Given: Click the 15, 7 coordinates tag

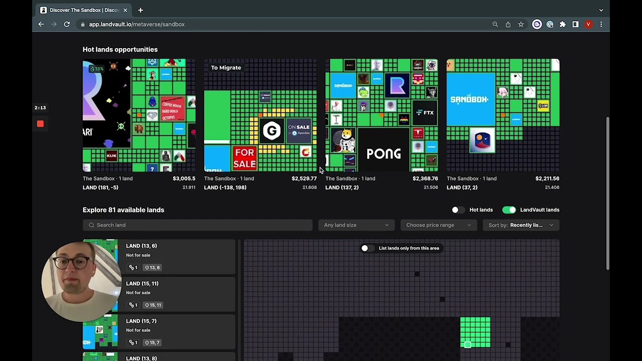Looking at the screenshot, I should click(x=152, y=342).
